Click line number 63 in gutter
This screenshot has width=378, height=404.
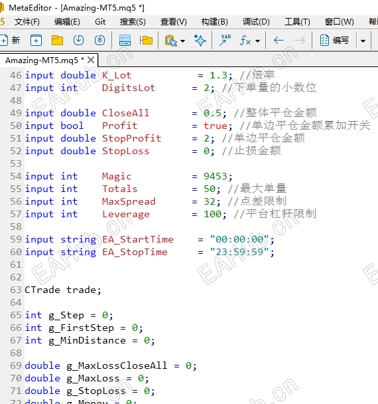tap(16, 290)
